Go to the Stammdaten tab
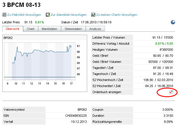 [74, 29]
